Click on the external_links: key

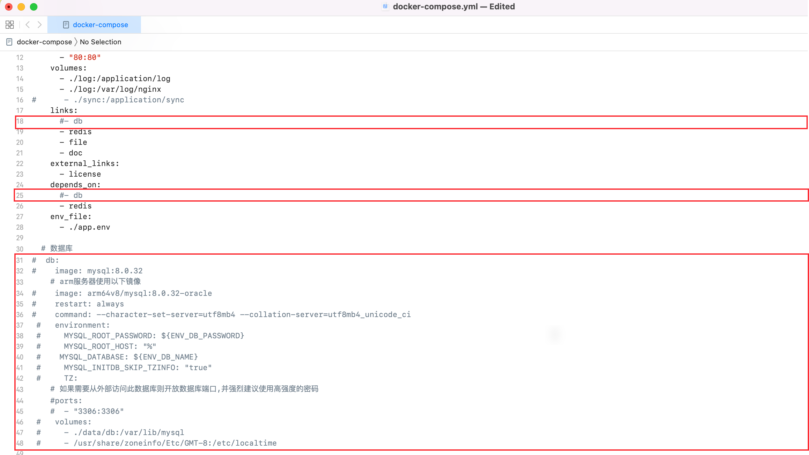coord(85,164)
